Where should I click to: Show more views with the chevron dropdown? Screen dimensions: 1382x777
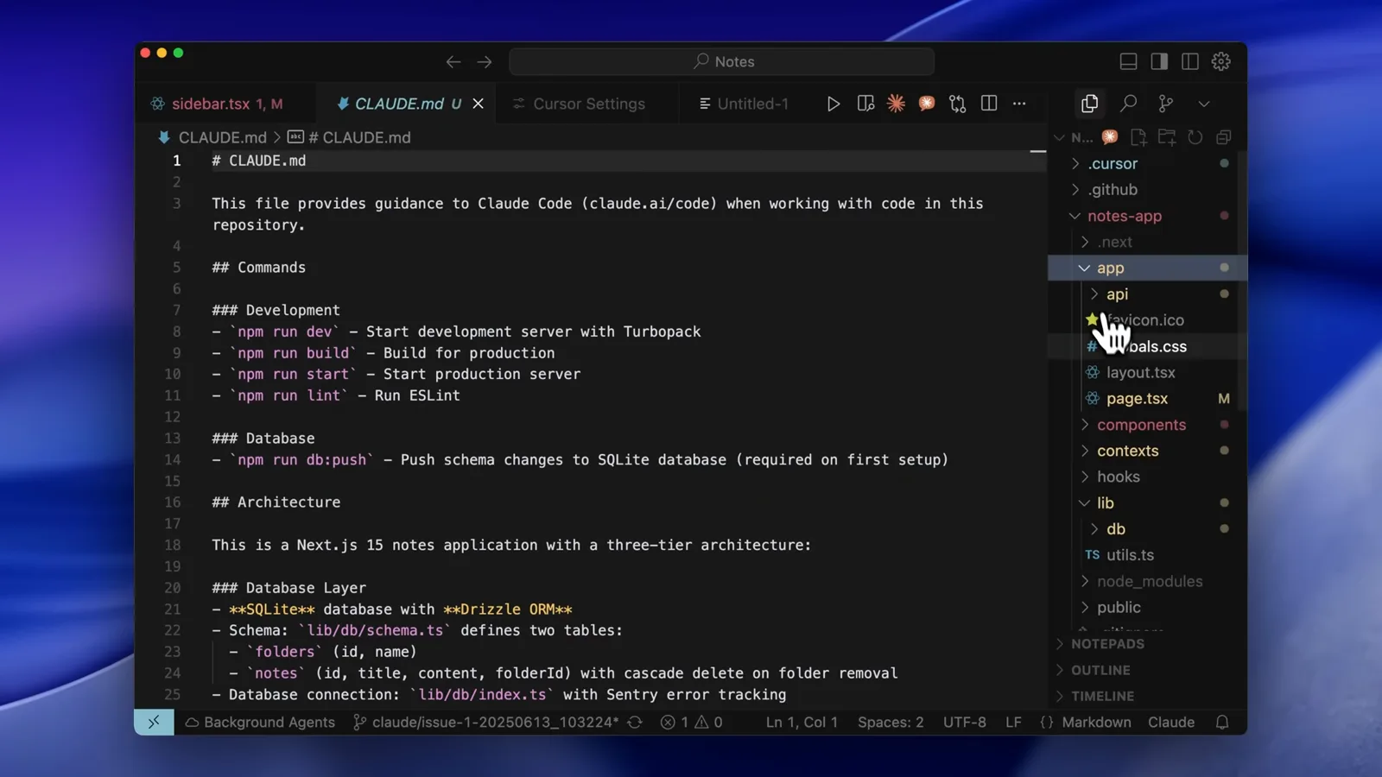click(1204, 104)
